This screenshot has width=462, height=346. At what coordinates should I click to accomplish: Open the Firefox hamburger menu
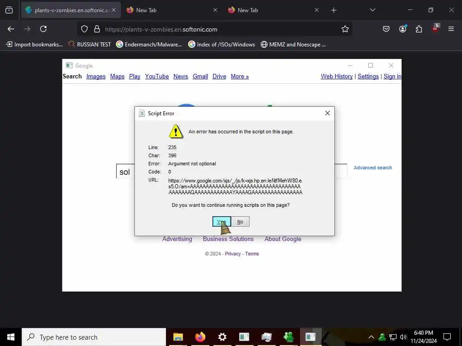coord(451,29)
